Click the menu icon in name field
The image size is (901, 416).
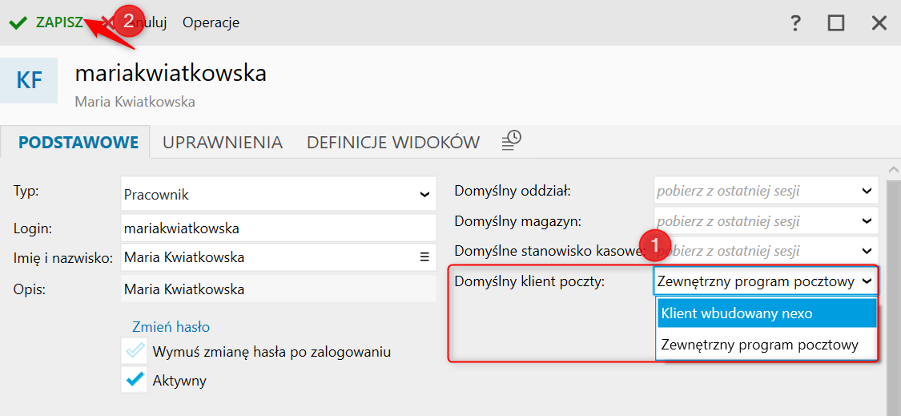pos(424,257)
